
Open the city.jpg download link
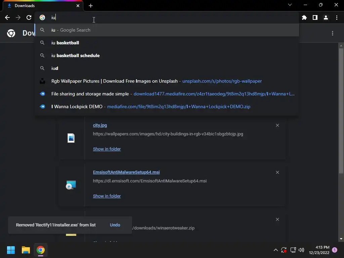tap(100, 125)
